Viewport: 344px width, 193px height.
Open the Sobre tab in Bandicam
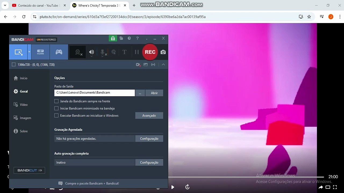[x=21, y=131]
